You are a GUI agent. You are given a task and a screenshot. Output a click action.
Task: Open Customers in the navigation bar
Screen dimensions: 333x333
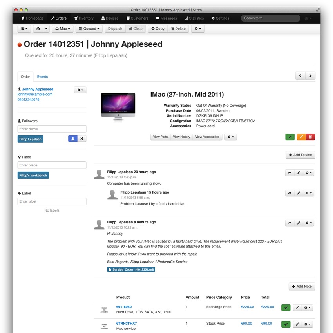(x=138, y=18)
